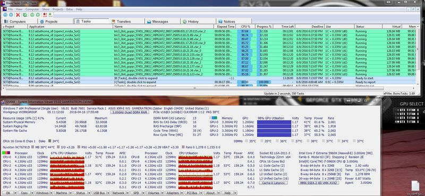Viewport: 425px width, 196px height.
Task: Open the Computer menu
Action: click(32, 9)
